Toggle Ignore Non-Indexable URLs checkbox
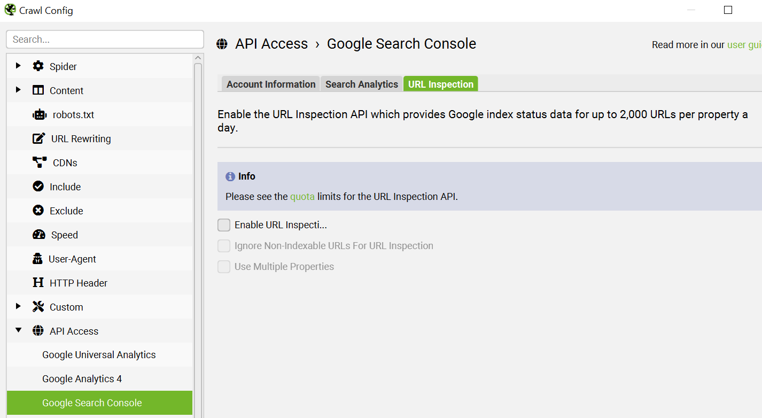This screenshot has height=418, width=762. pos(224,246)
